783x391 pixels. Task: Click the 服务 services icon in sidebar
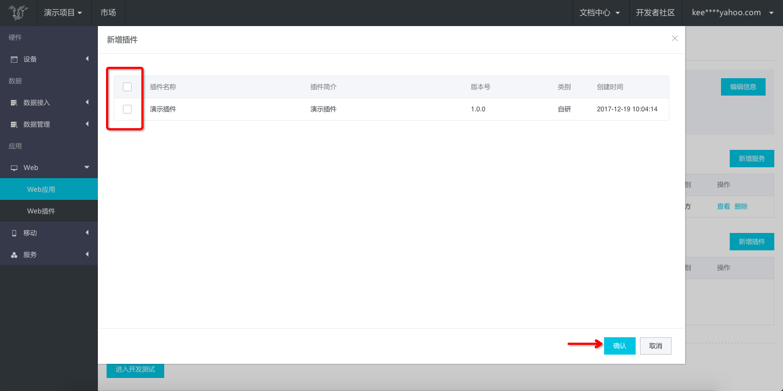click(14, 255)
